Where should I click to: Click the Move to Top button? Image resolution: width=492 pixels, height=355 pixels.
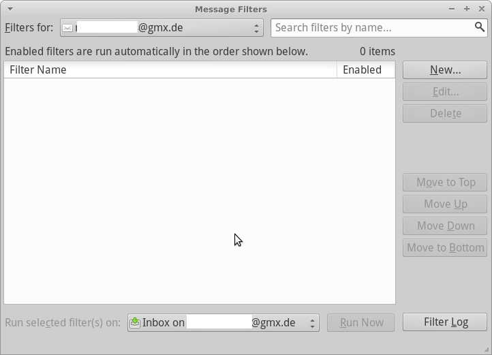click(445, 182)
